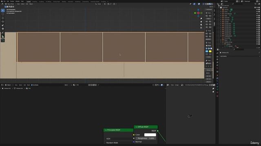
Task: Open the Render menu
Action: point(12,1)
